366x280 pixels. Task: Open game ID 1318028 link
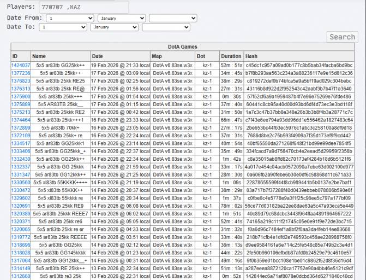click(x=21, y=253)
